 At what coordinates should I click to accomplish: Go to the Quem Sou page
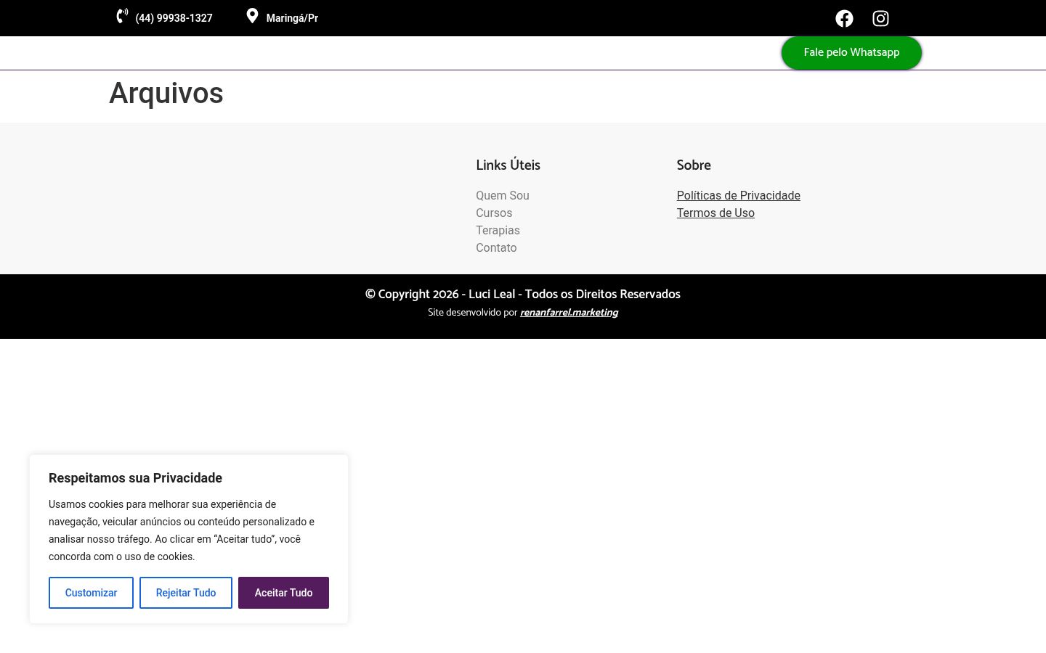[x=503, y=195]
